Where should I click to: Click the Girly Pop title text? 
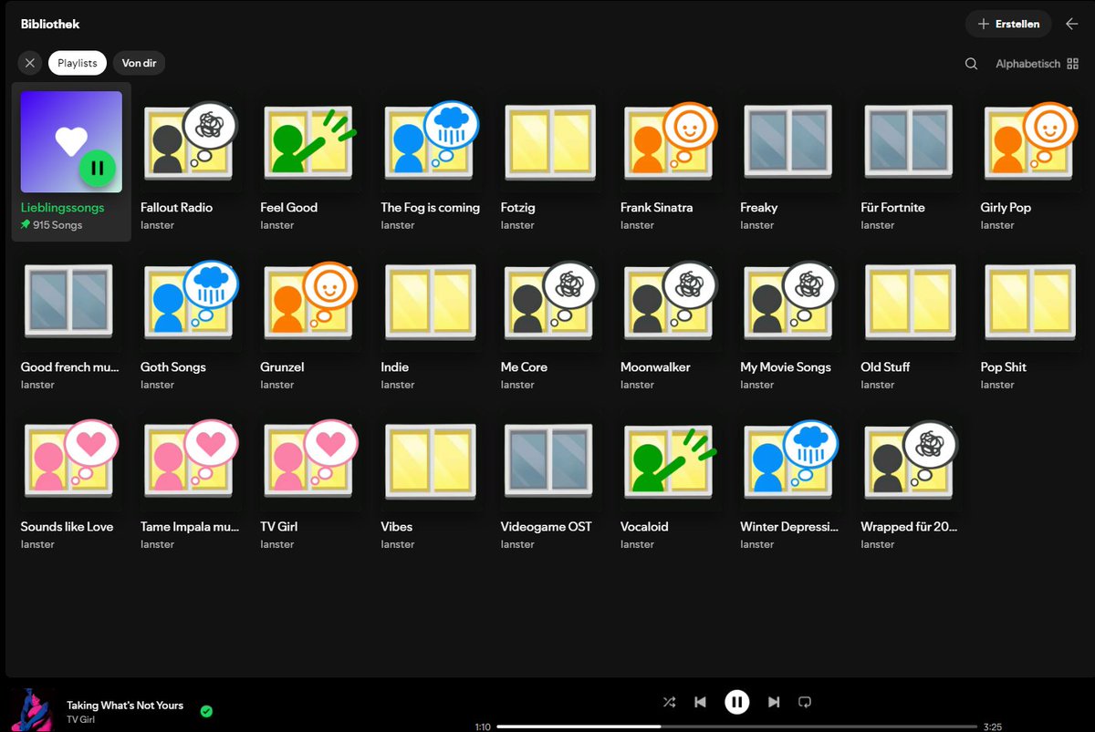click(1006, 208)
